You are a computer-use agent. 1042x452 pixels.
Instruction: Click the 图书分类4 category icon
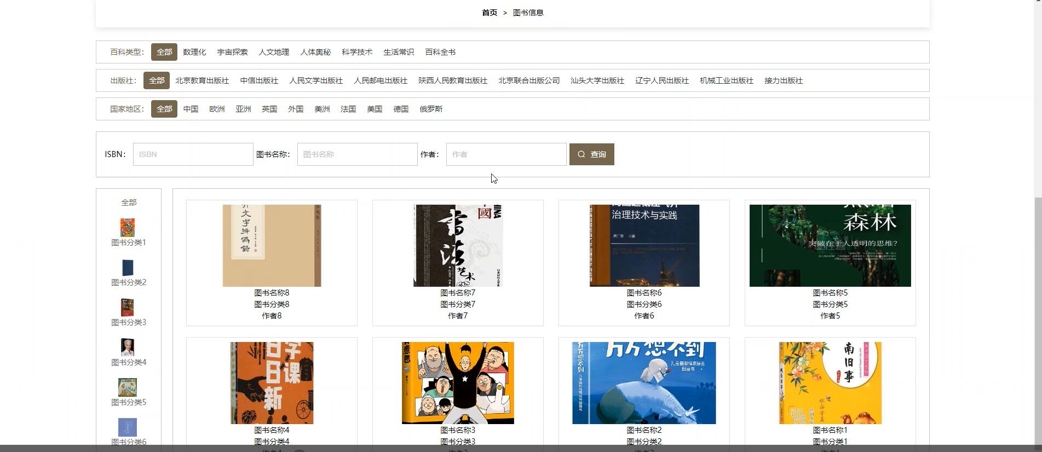coord(128,347)
